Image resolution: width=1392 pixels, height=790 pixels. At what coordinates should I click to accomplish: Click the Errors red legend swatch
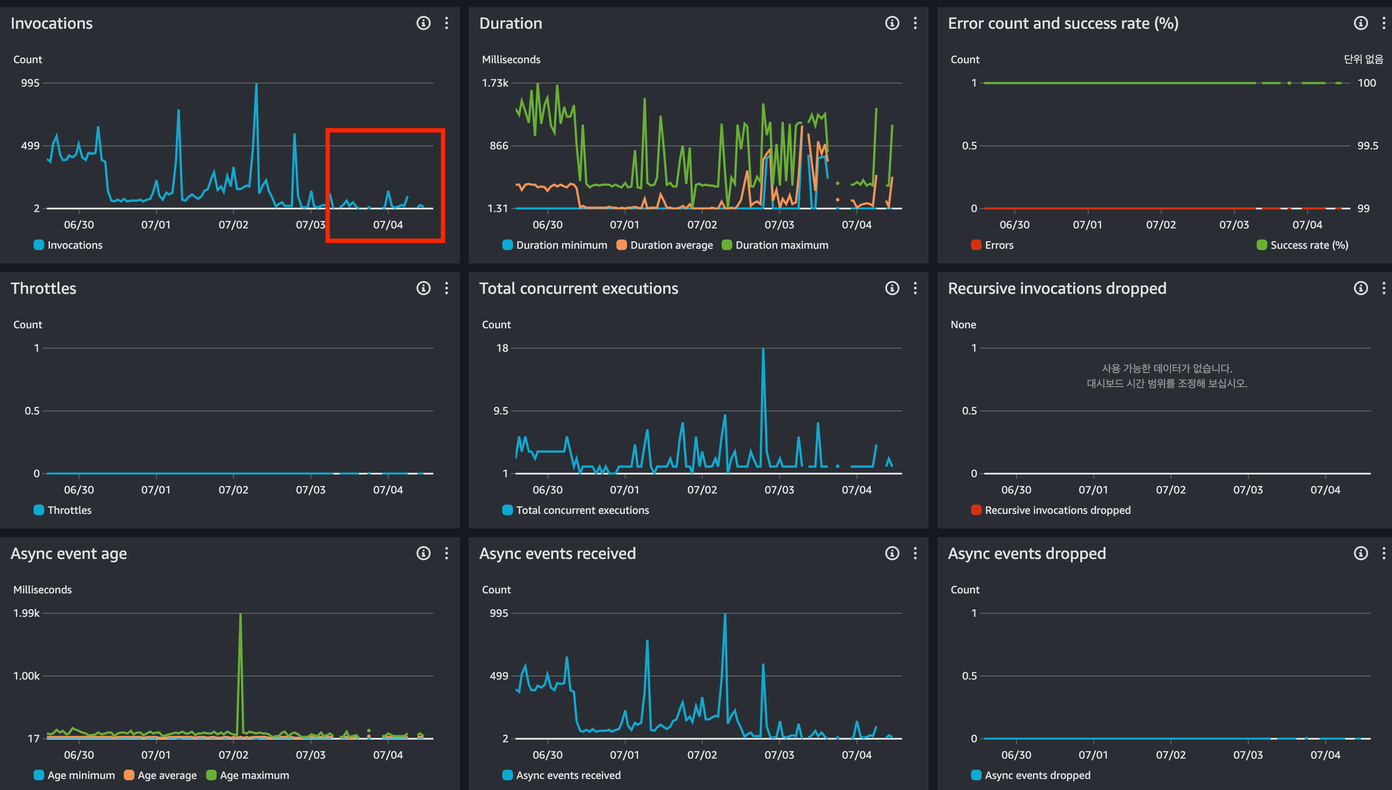976,245
